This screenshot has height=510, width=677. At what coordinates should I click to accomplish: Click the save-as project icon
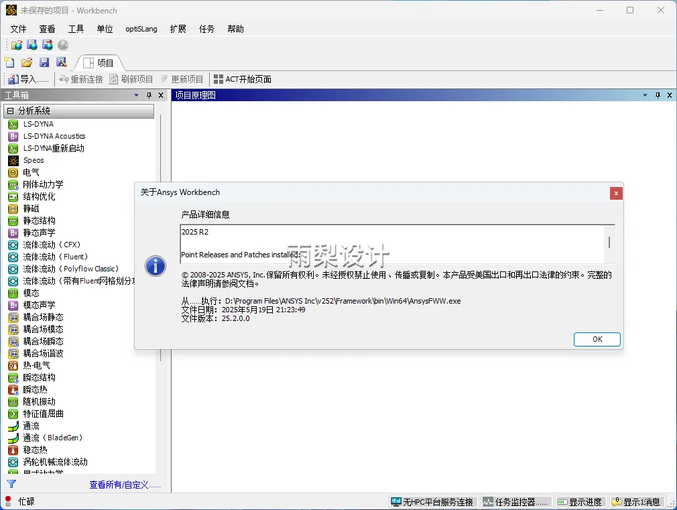coord(62,62)
